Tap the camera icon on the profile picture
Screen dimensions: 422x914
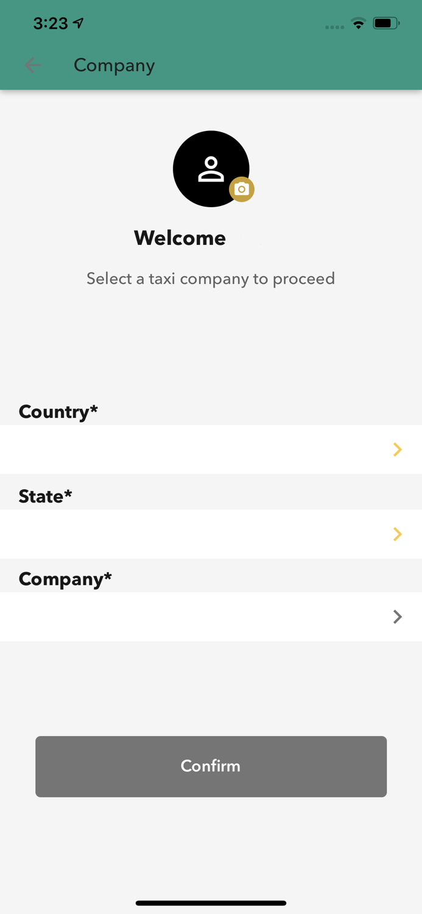pos(242,190)
